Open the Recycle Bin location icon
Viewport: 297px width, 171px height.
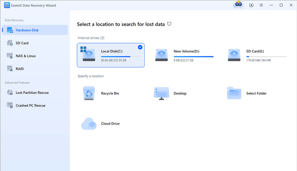tap(89, 93)
